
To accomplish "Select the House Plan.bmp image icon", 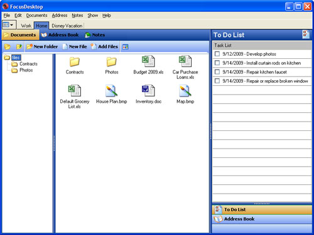I will (111, 91).
